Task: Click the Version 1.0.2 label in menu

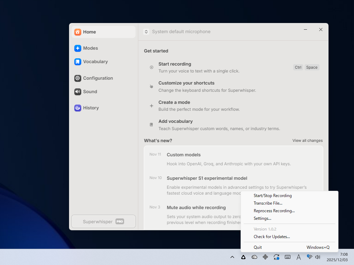Action: [x=265, y=229]
